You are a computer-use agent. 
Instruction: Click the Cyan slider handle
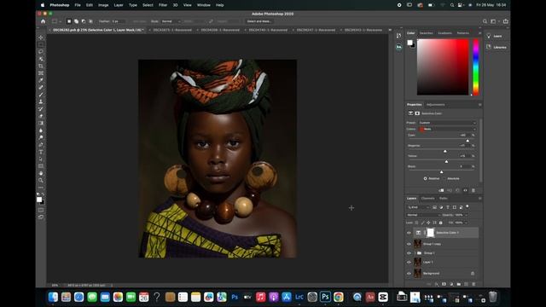click(x=468, y=141)
